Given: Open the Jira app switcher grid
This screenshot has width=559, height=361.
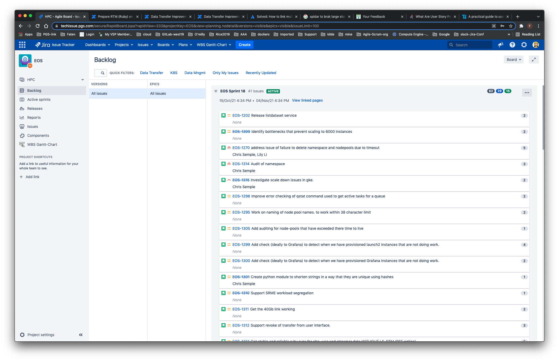Looking at the screenshot, I should [x=22, y=45].
